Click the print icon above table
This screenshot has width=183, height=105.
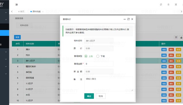pos(181,37)
